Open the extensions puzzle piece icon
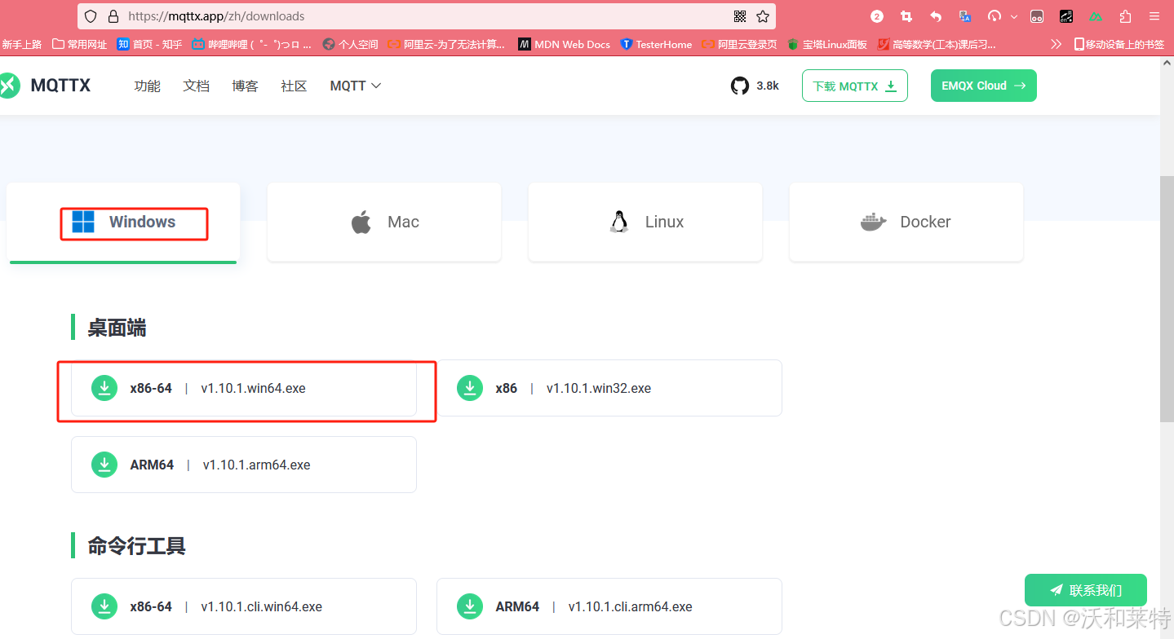 point(1125,16)
